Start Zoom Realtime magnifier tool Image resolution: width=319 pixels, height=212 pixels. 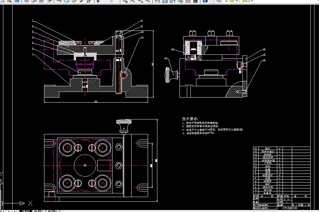pyautogui.click(x=132, y=1)
